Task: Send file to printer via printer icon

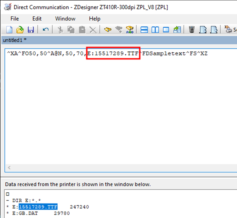Action: (228, 29)
